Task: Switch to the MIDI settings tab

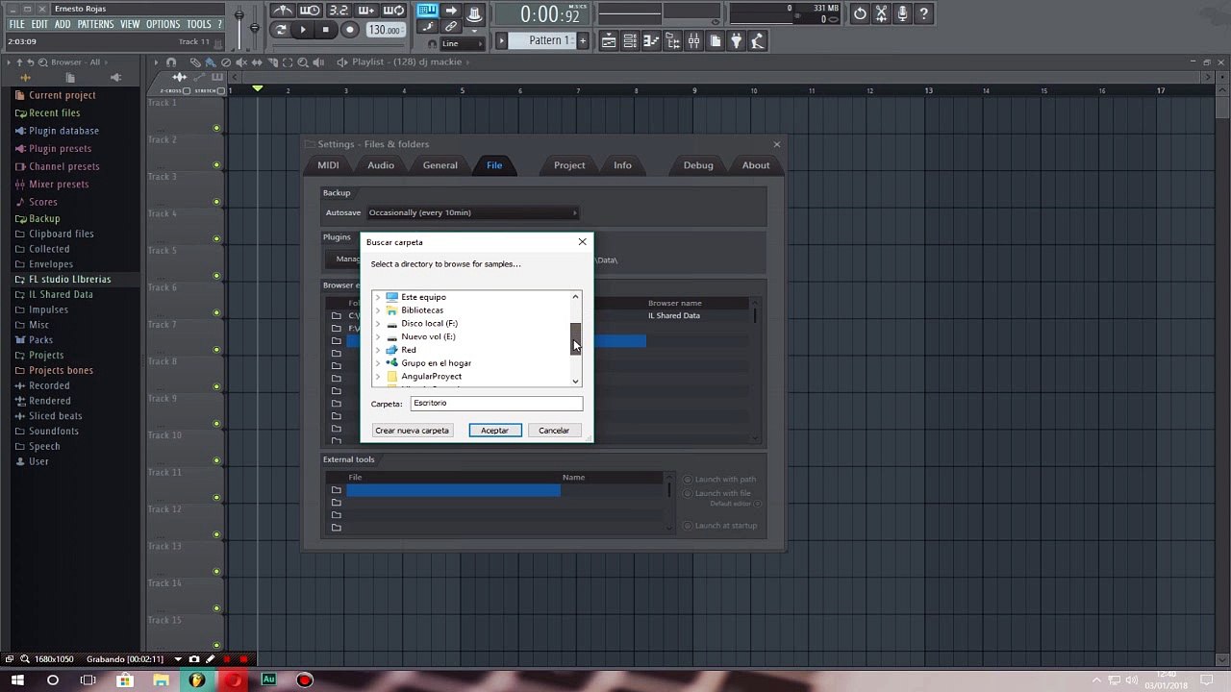Action: click(328, 165)
